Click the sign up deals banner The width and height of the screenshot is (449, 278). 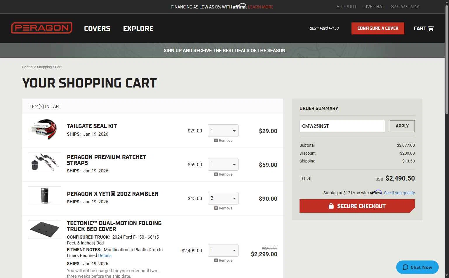pyautogui.click(x=224, y=50)
